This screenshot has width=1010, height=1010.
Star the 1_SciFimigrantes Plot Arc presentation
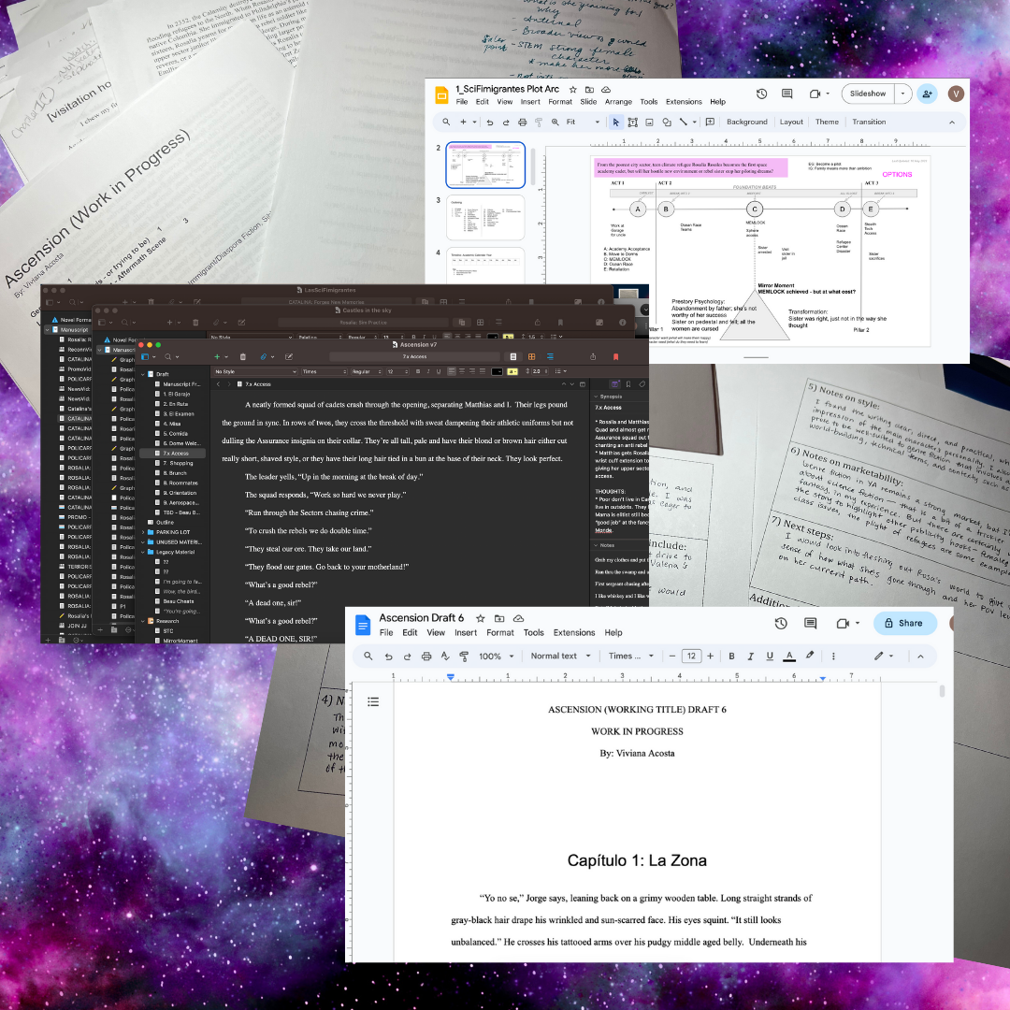572,90
